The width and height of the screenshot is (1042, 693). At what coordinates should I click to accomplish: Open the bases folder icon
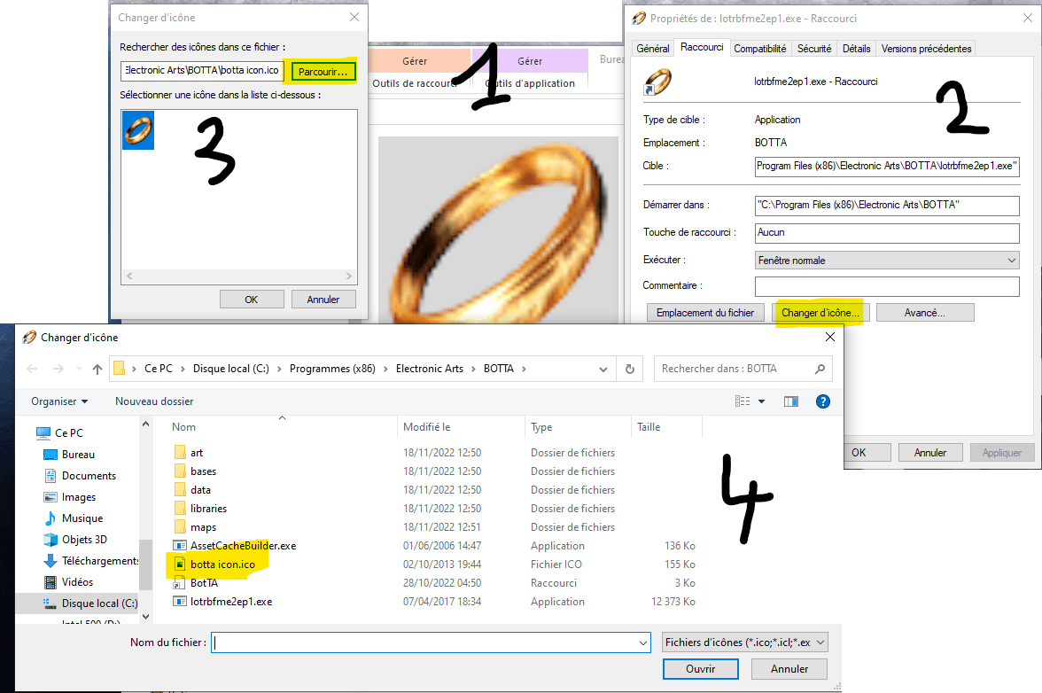[x=179, y=471]
